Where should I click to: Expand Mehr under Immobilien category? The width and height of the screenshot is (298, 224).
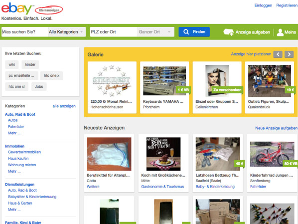coord(14,171)
